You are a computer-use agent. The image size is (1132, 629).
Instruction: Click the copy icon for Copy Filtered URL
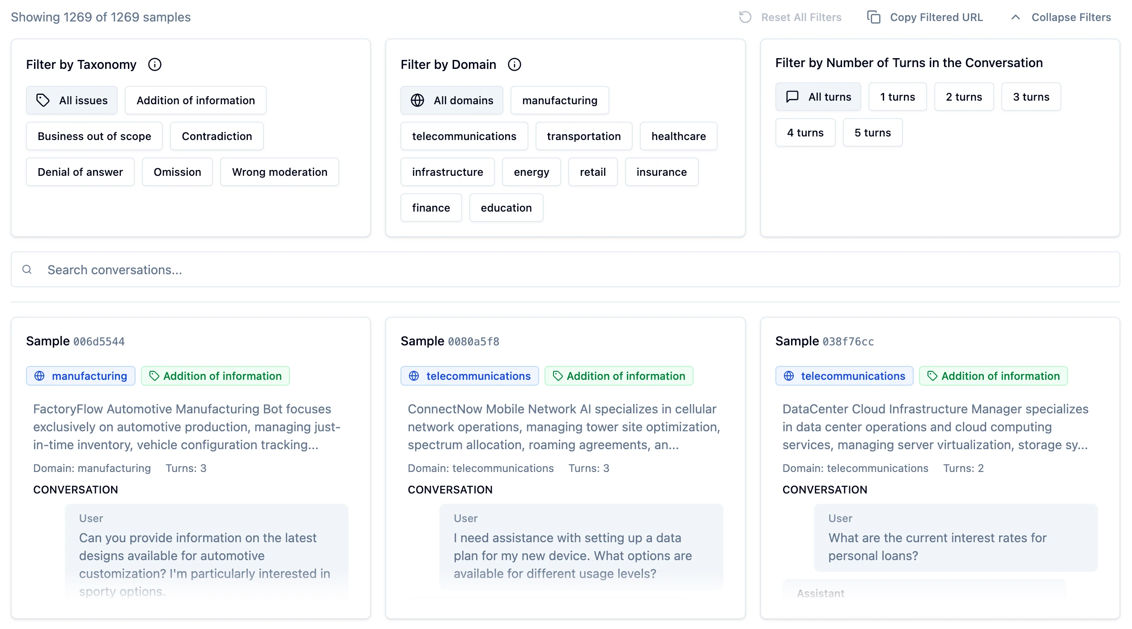[x=873, y=17]
